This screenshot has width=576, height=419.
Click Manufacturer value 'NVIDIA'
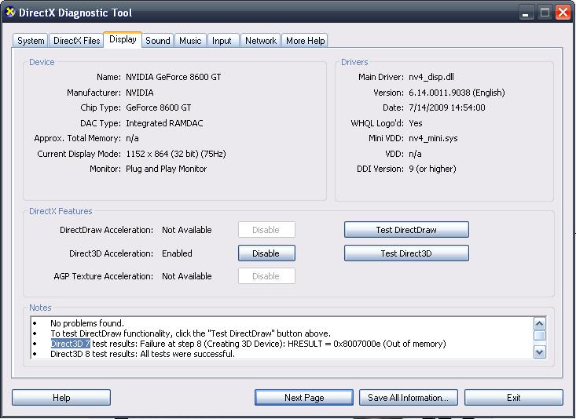coord(140,93)
